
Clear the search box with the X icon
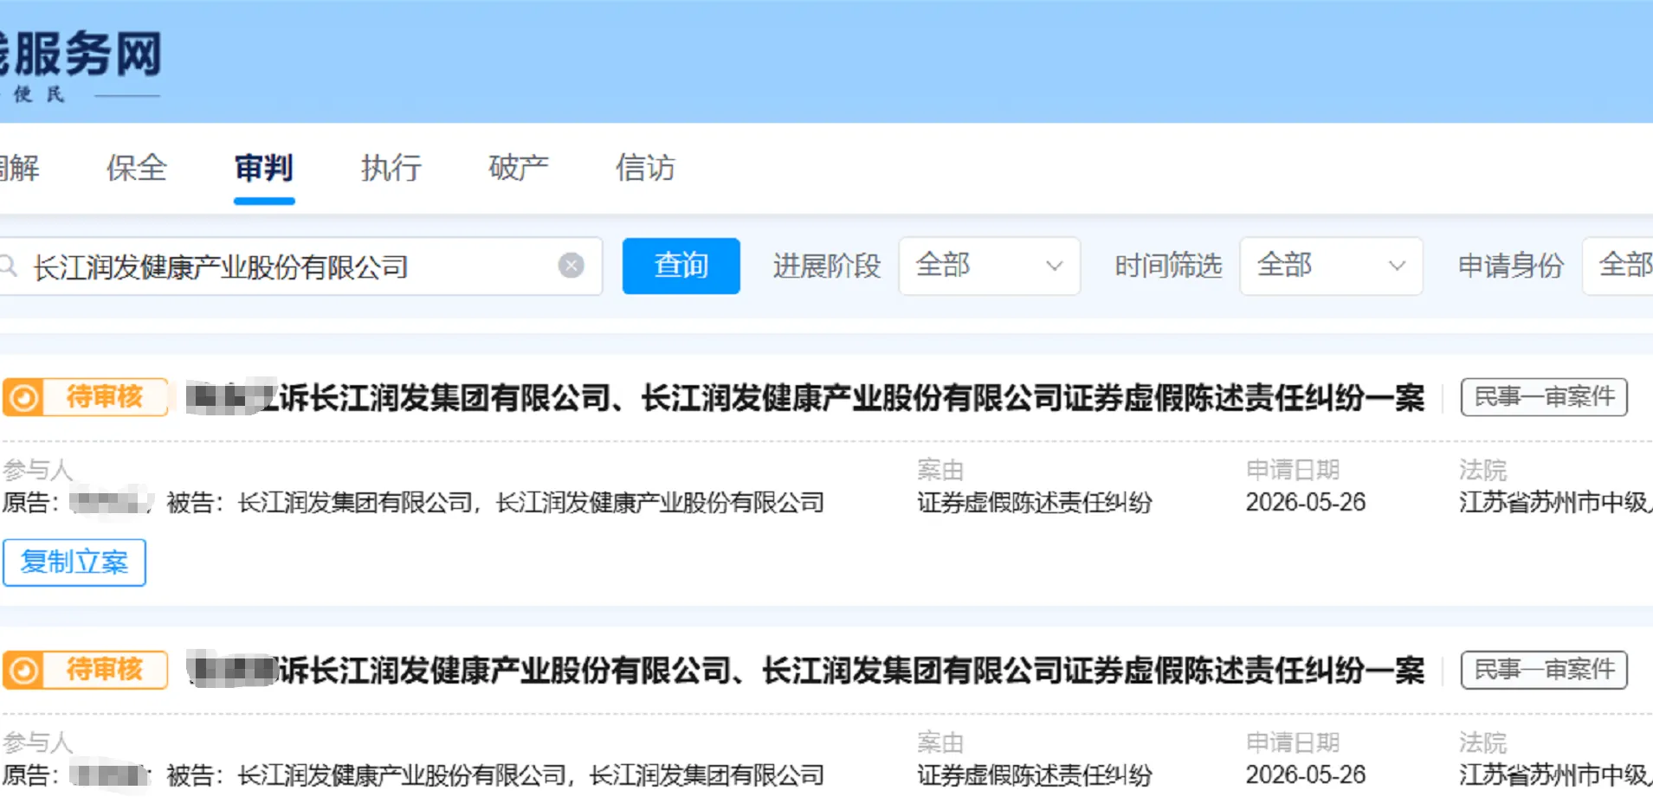point(571,266)
